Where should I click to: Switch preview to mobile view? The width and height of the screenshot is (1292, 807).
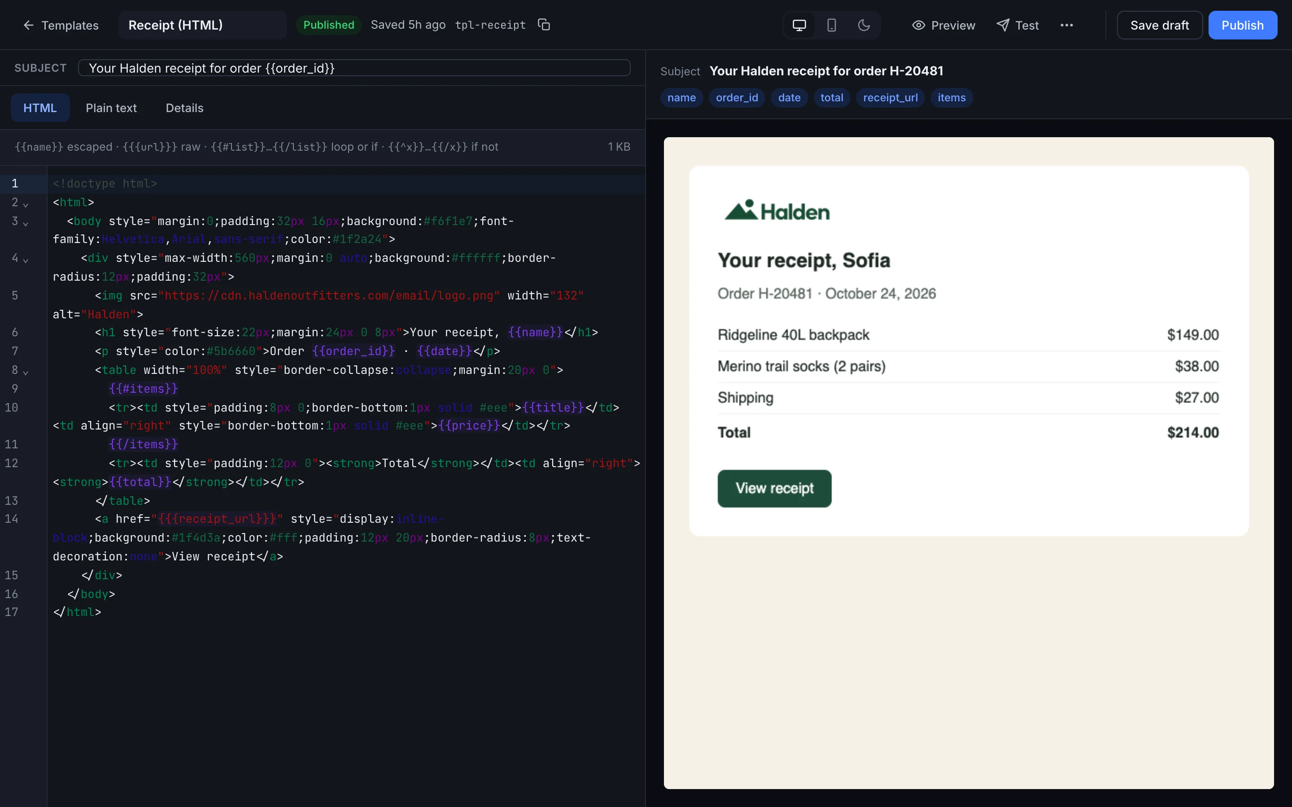831,25
